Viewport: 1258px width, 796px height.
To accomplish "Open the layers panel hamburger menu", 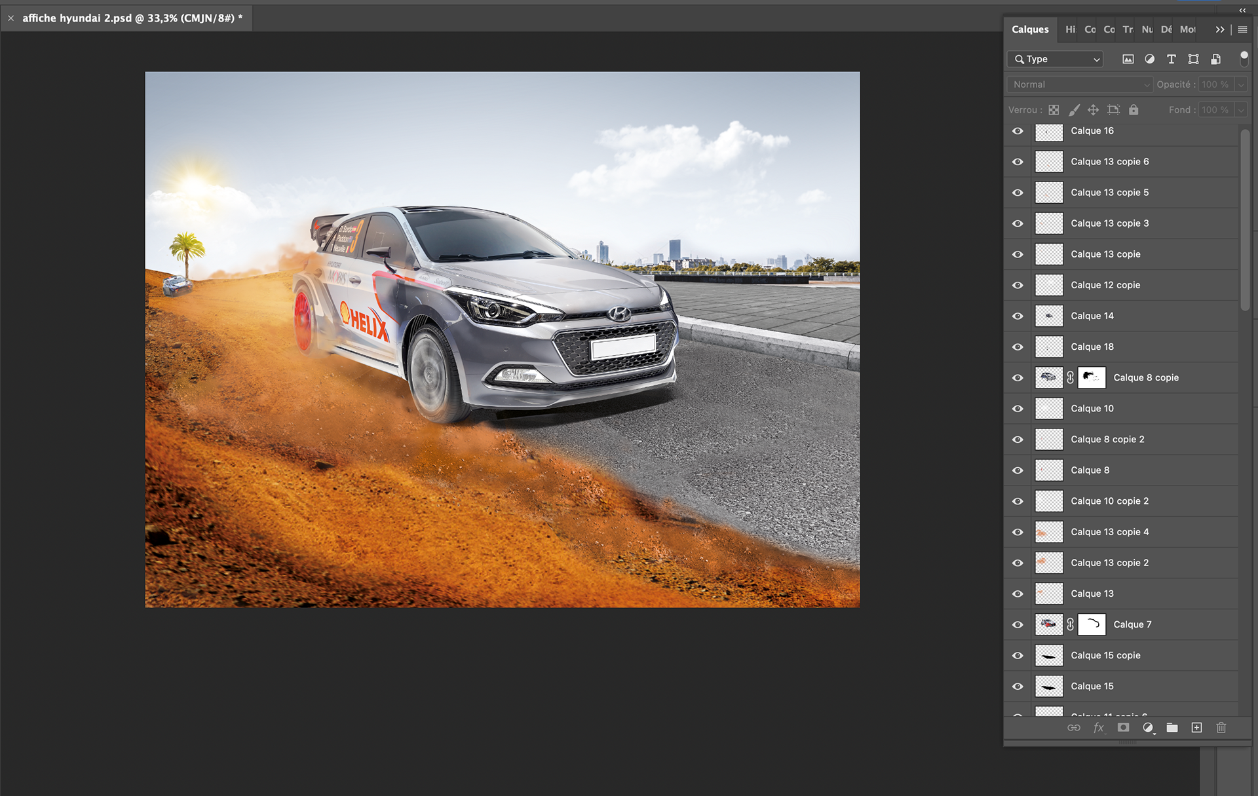I will (1242, 29).
